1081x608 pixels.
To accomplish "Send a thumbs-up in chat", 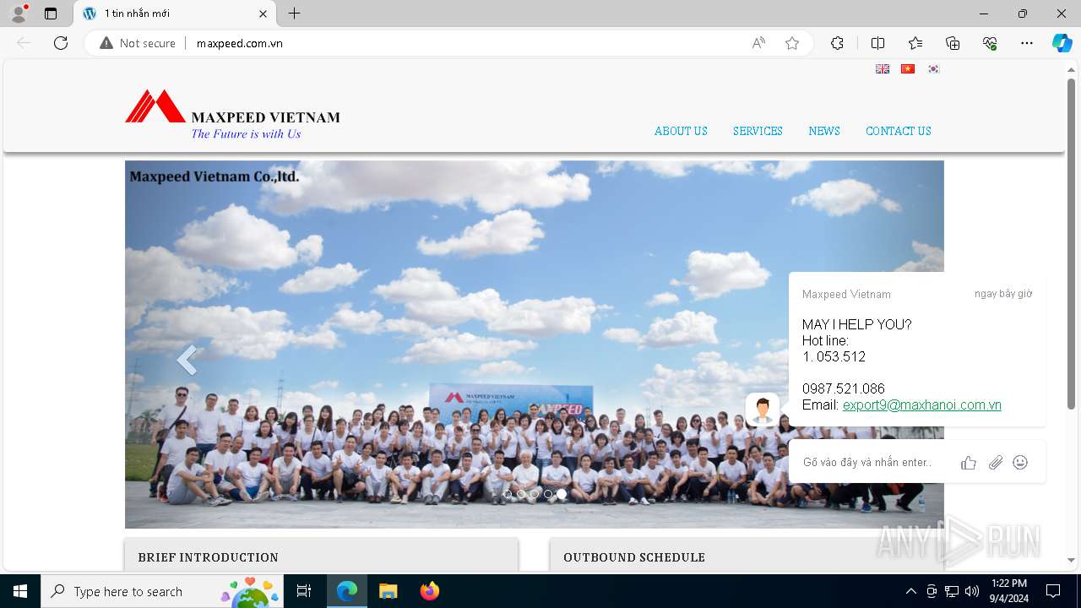I will click(x=969, y=462).
